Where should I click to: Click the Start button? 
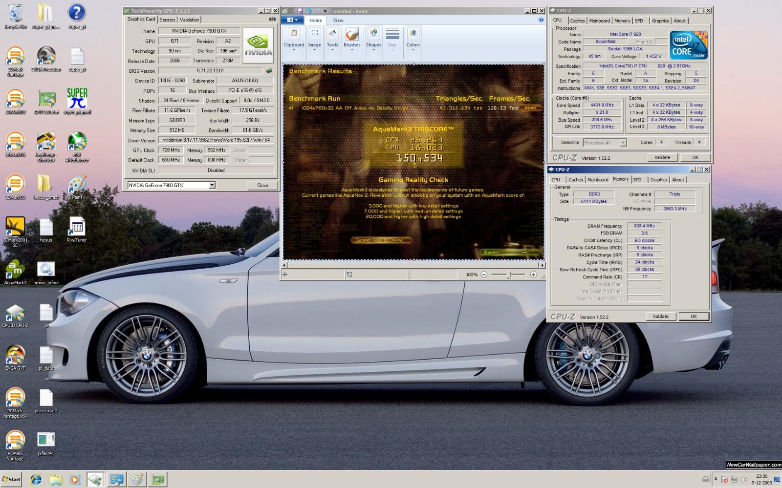[x=11, y=479]
